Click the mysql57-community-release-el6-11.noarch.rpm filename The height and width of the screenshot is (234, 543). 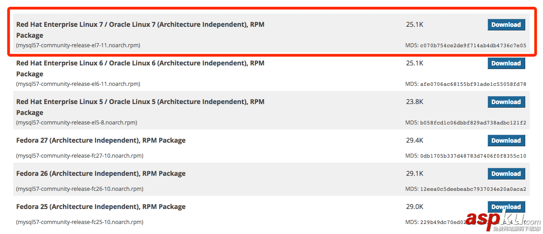[x=78, y=84]
